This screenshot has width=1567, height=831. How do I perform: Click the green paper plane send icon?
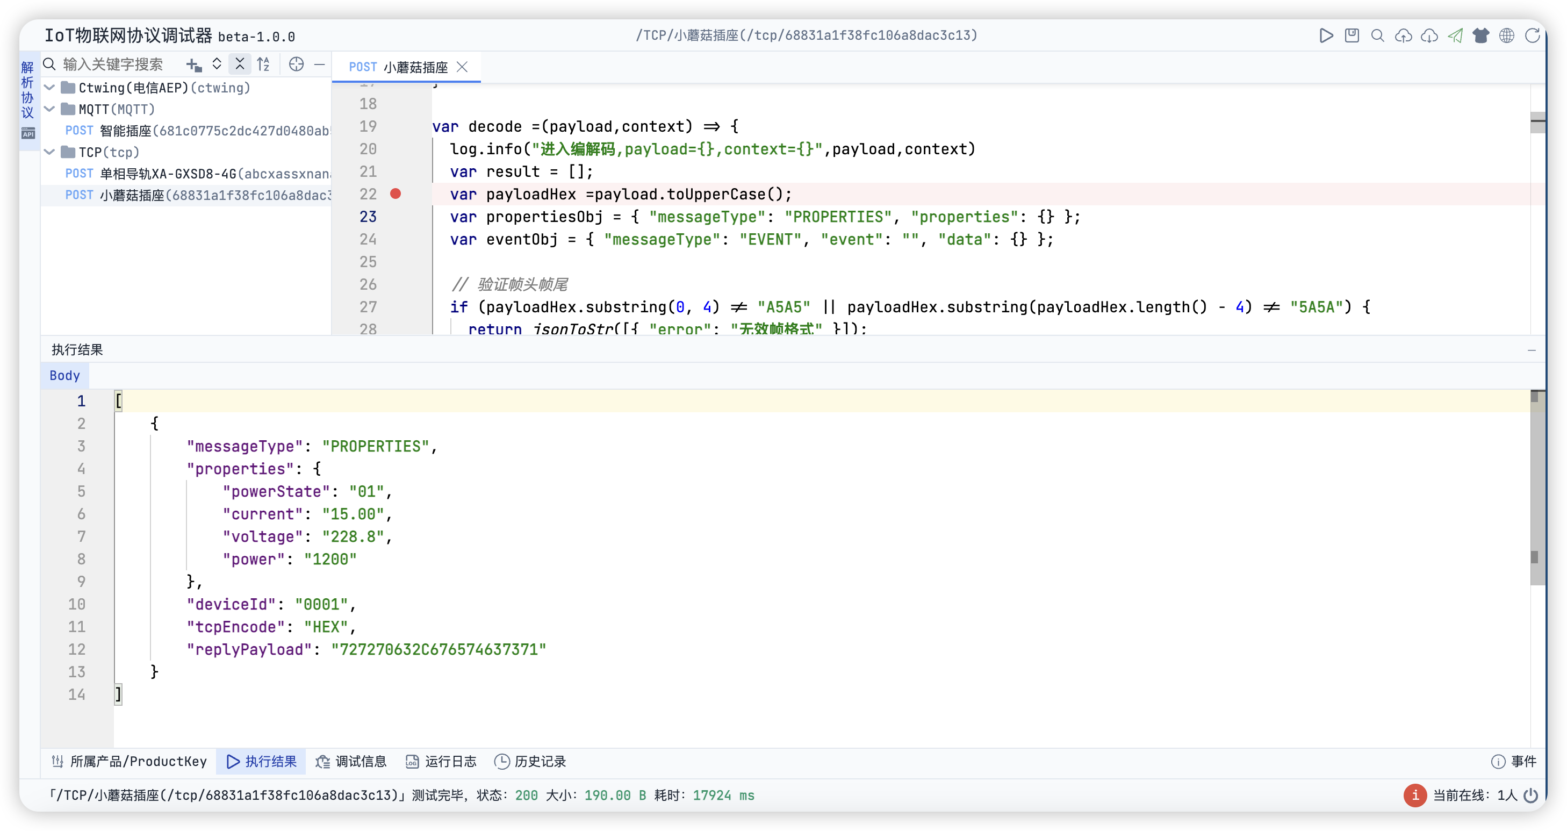click(x=1455, y=36)
